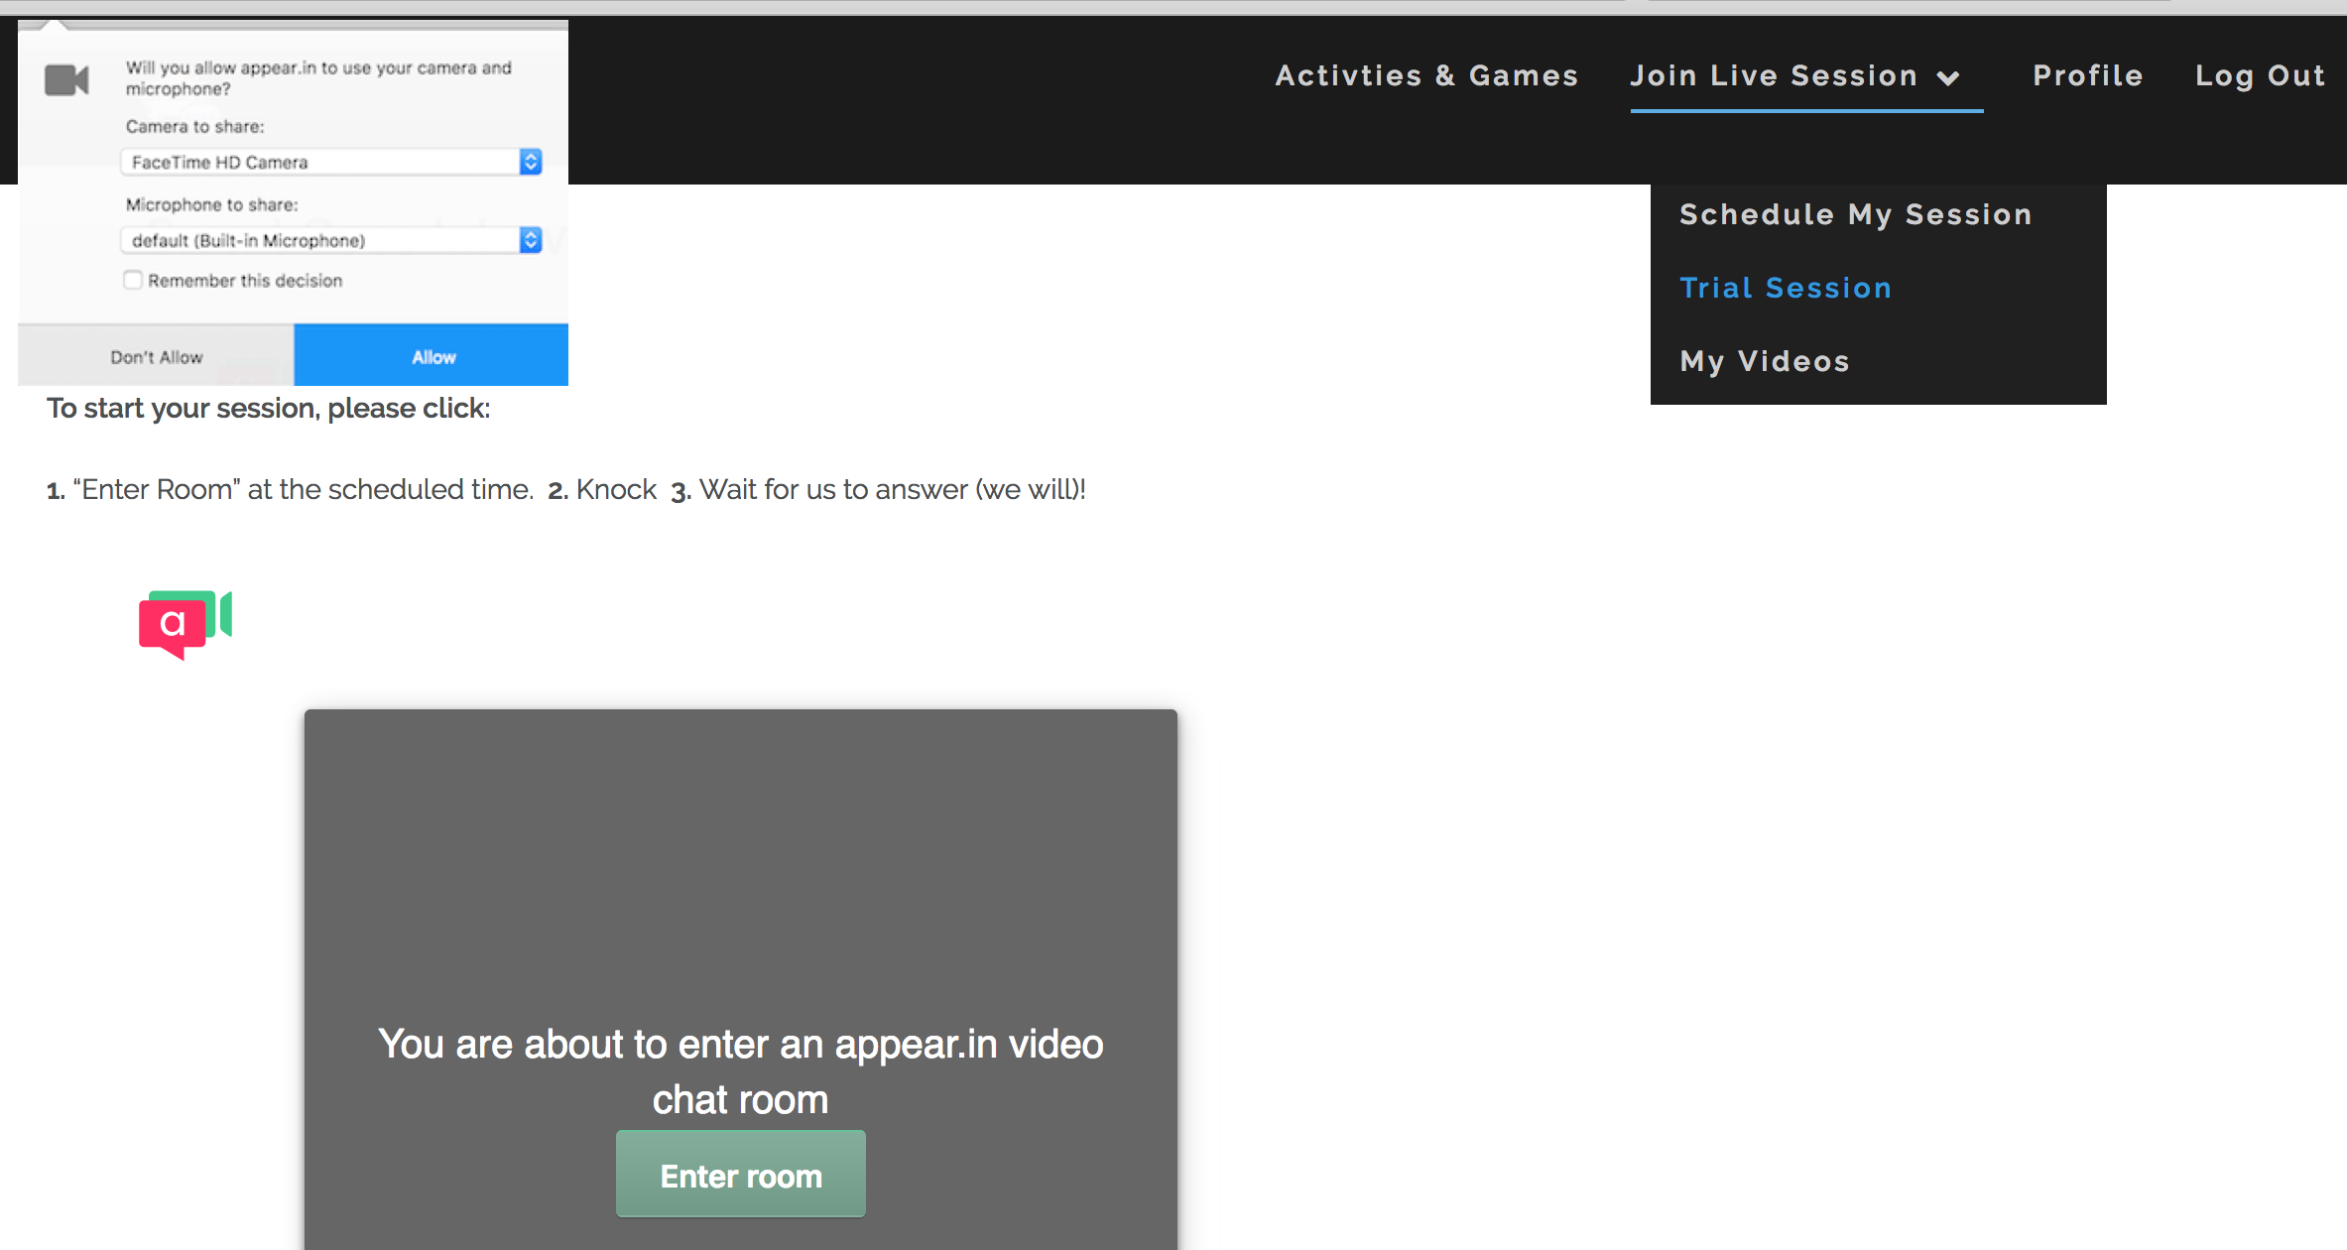Select Log Out in navigation
2347x1250 pixels.
(2260, 75)
